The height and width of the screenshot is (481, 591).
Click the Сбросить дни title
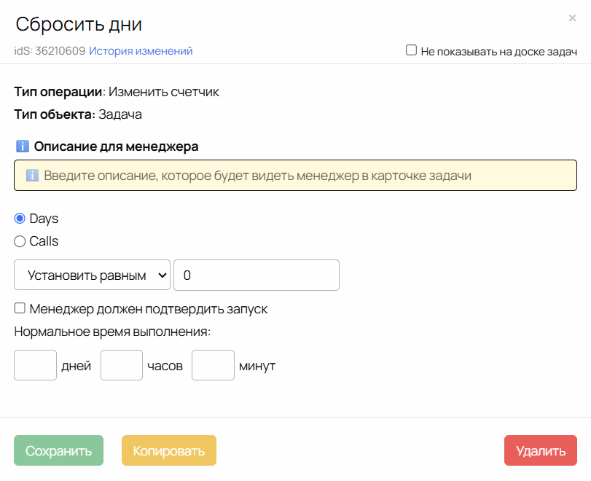pos(79,25)
